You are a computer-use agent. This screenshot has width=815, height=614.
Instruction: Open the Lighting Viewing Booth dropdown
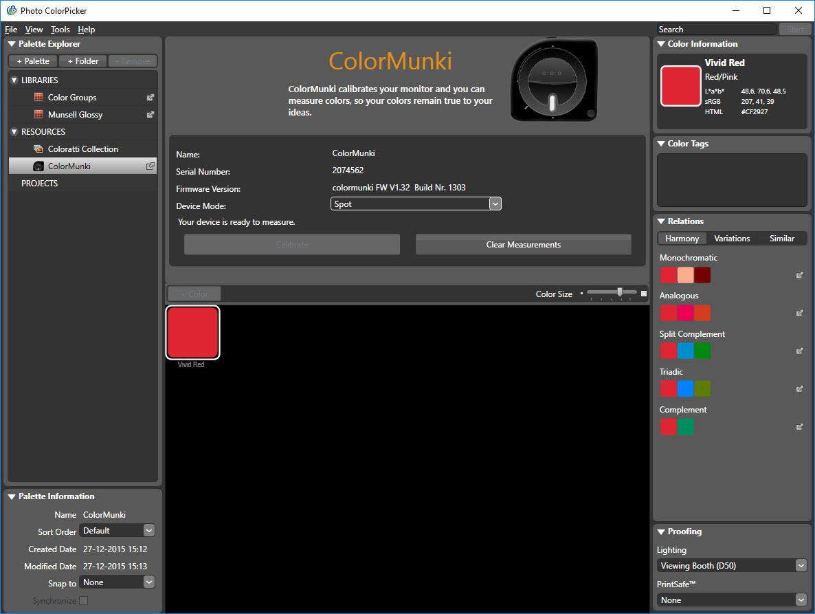[732, 566]
